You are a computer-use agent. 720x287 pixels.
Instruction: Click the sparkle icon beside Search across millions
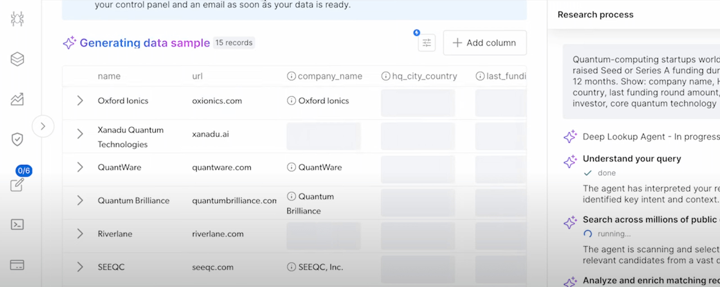click(x=570, y=222)
